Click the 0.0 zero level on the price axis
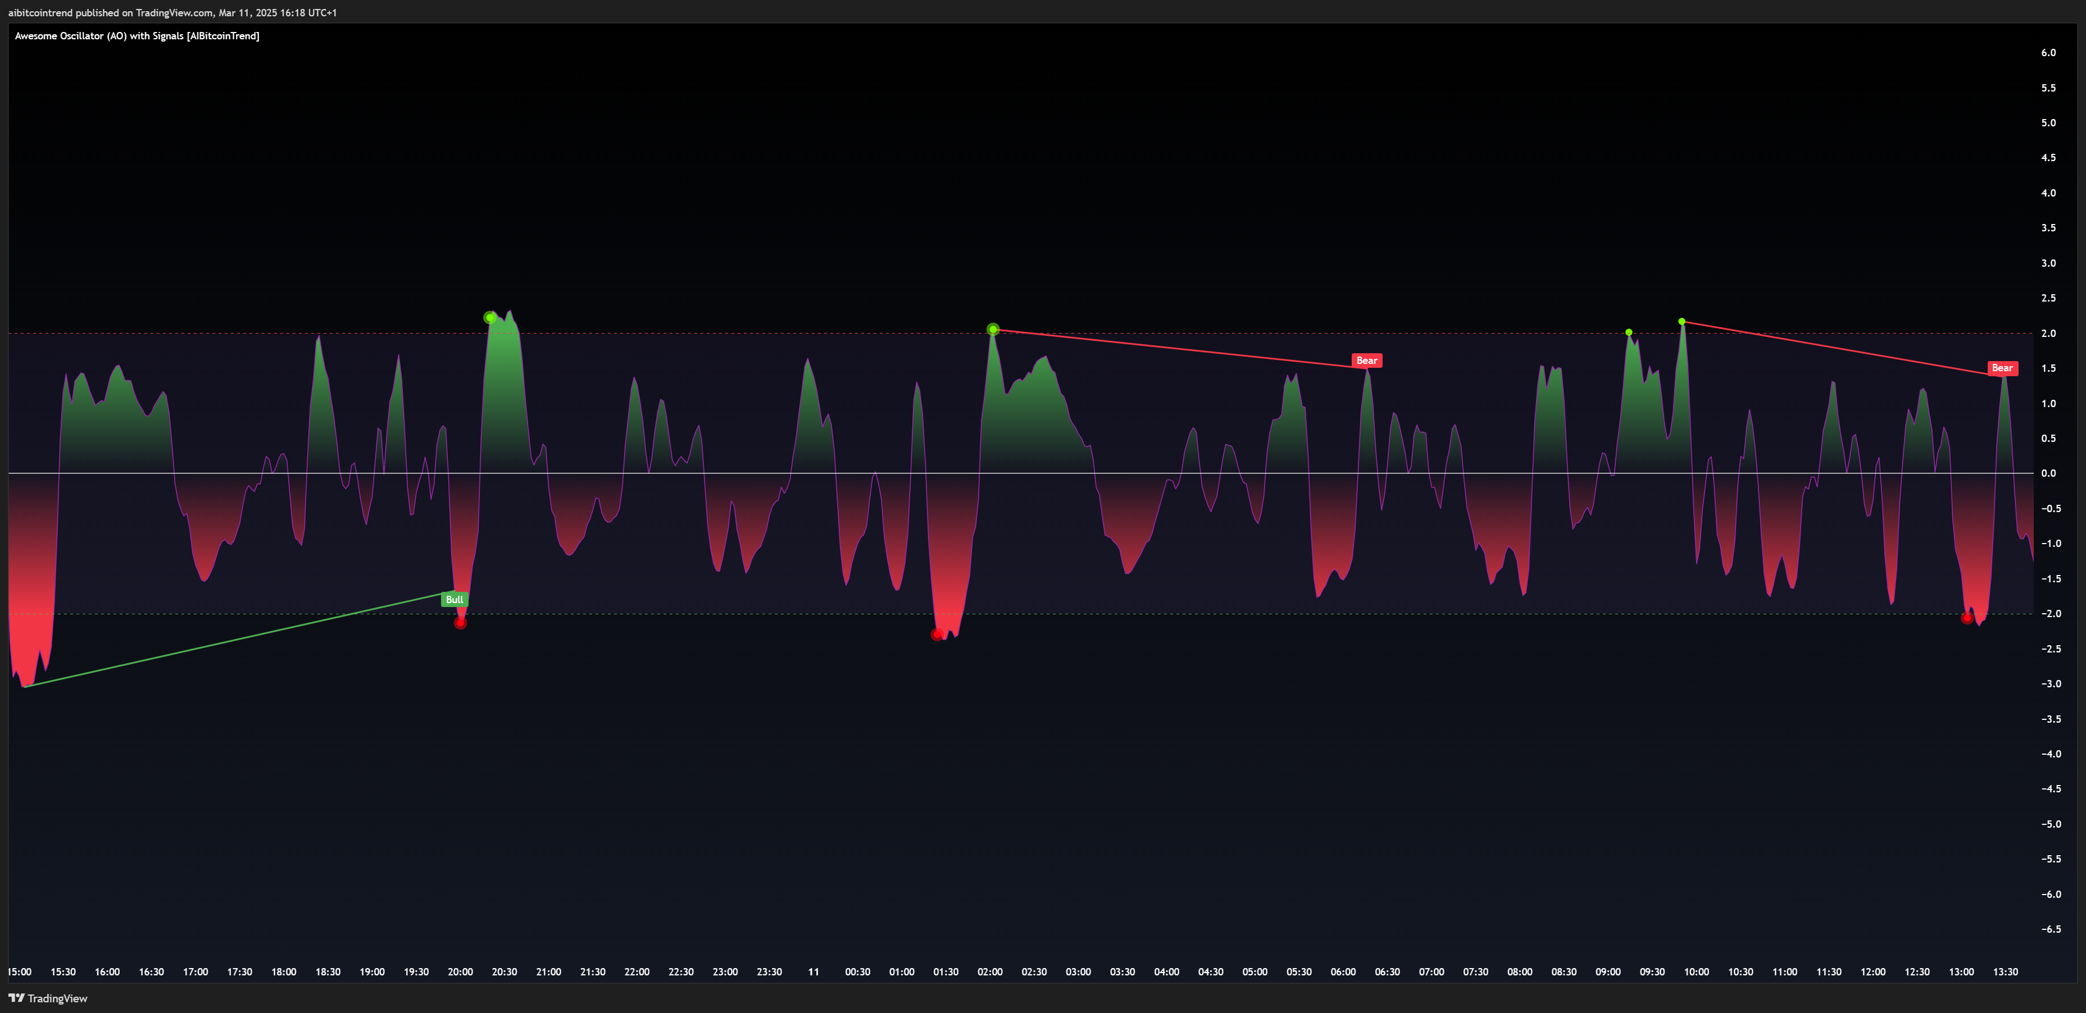 click(2048, 473)
